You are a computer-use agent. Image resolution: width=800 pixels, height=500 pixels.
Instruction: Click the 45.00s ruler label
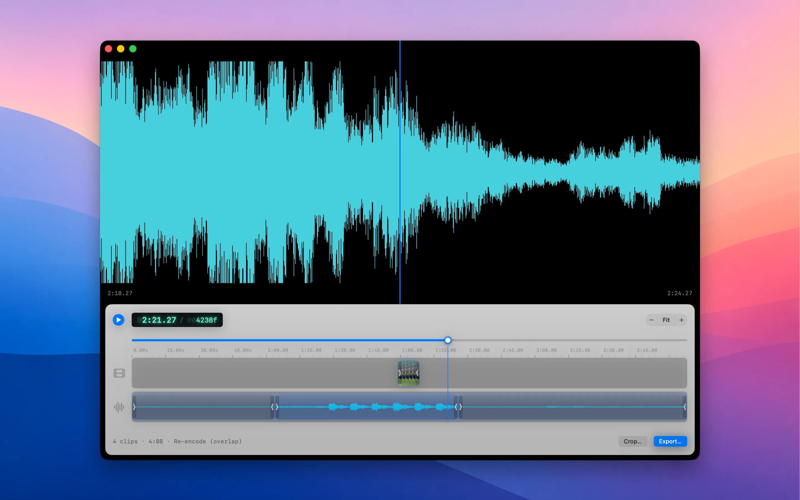(x=243, y=350)
